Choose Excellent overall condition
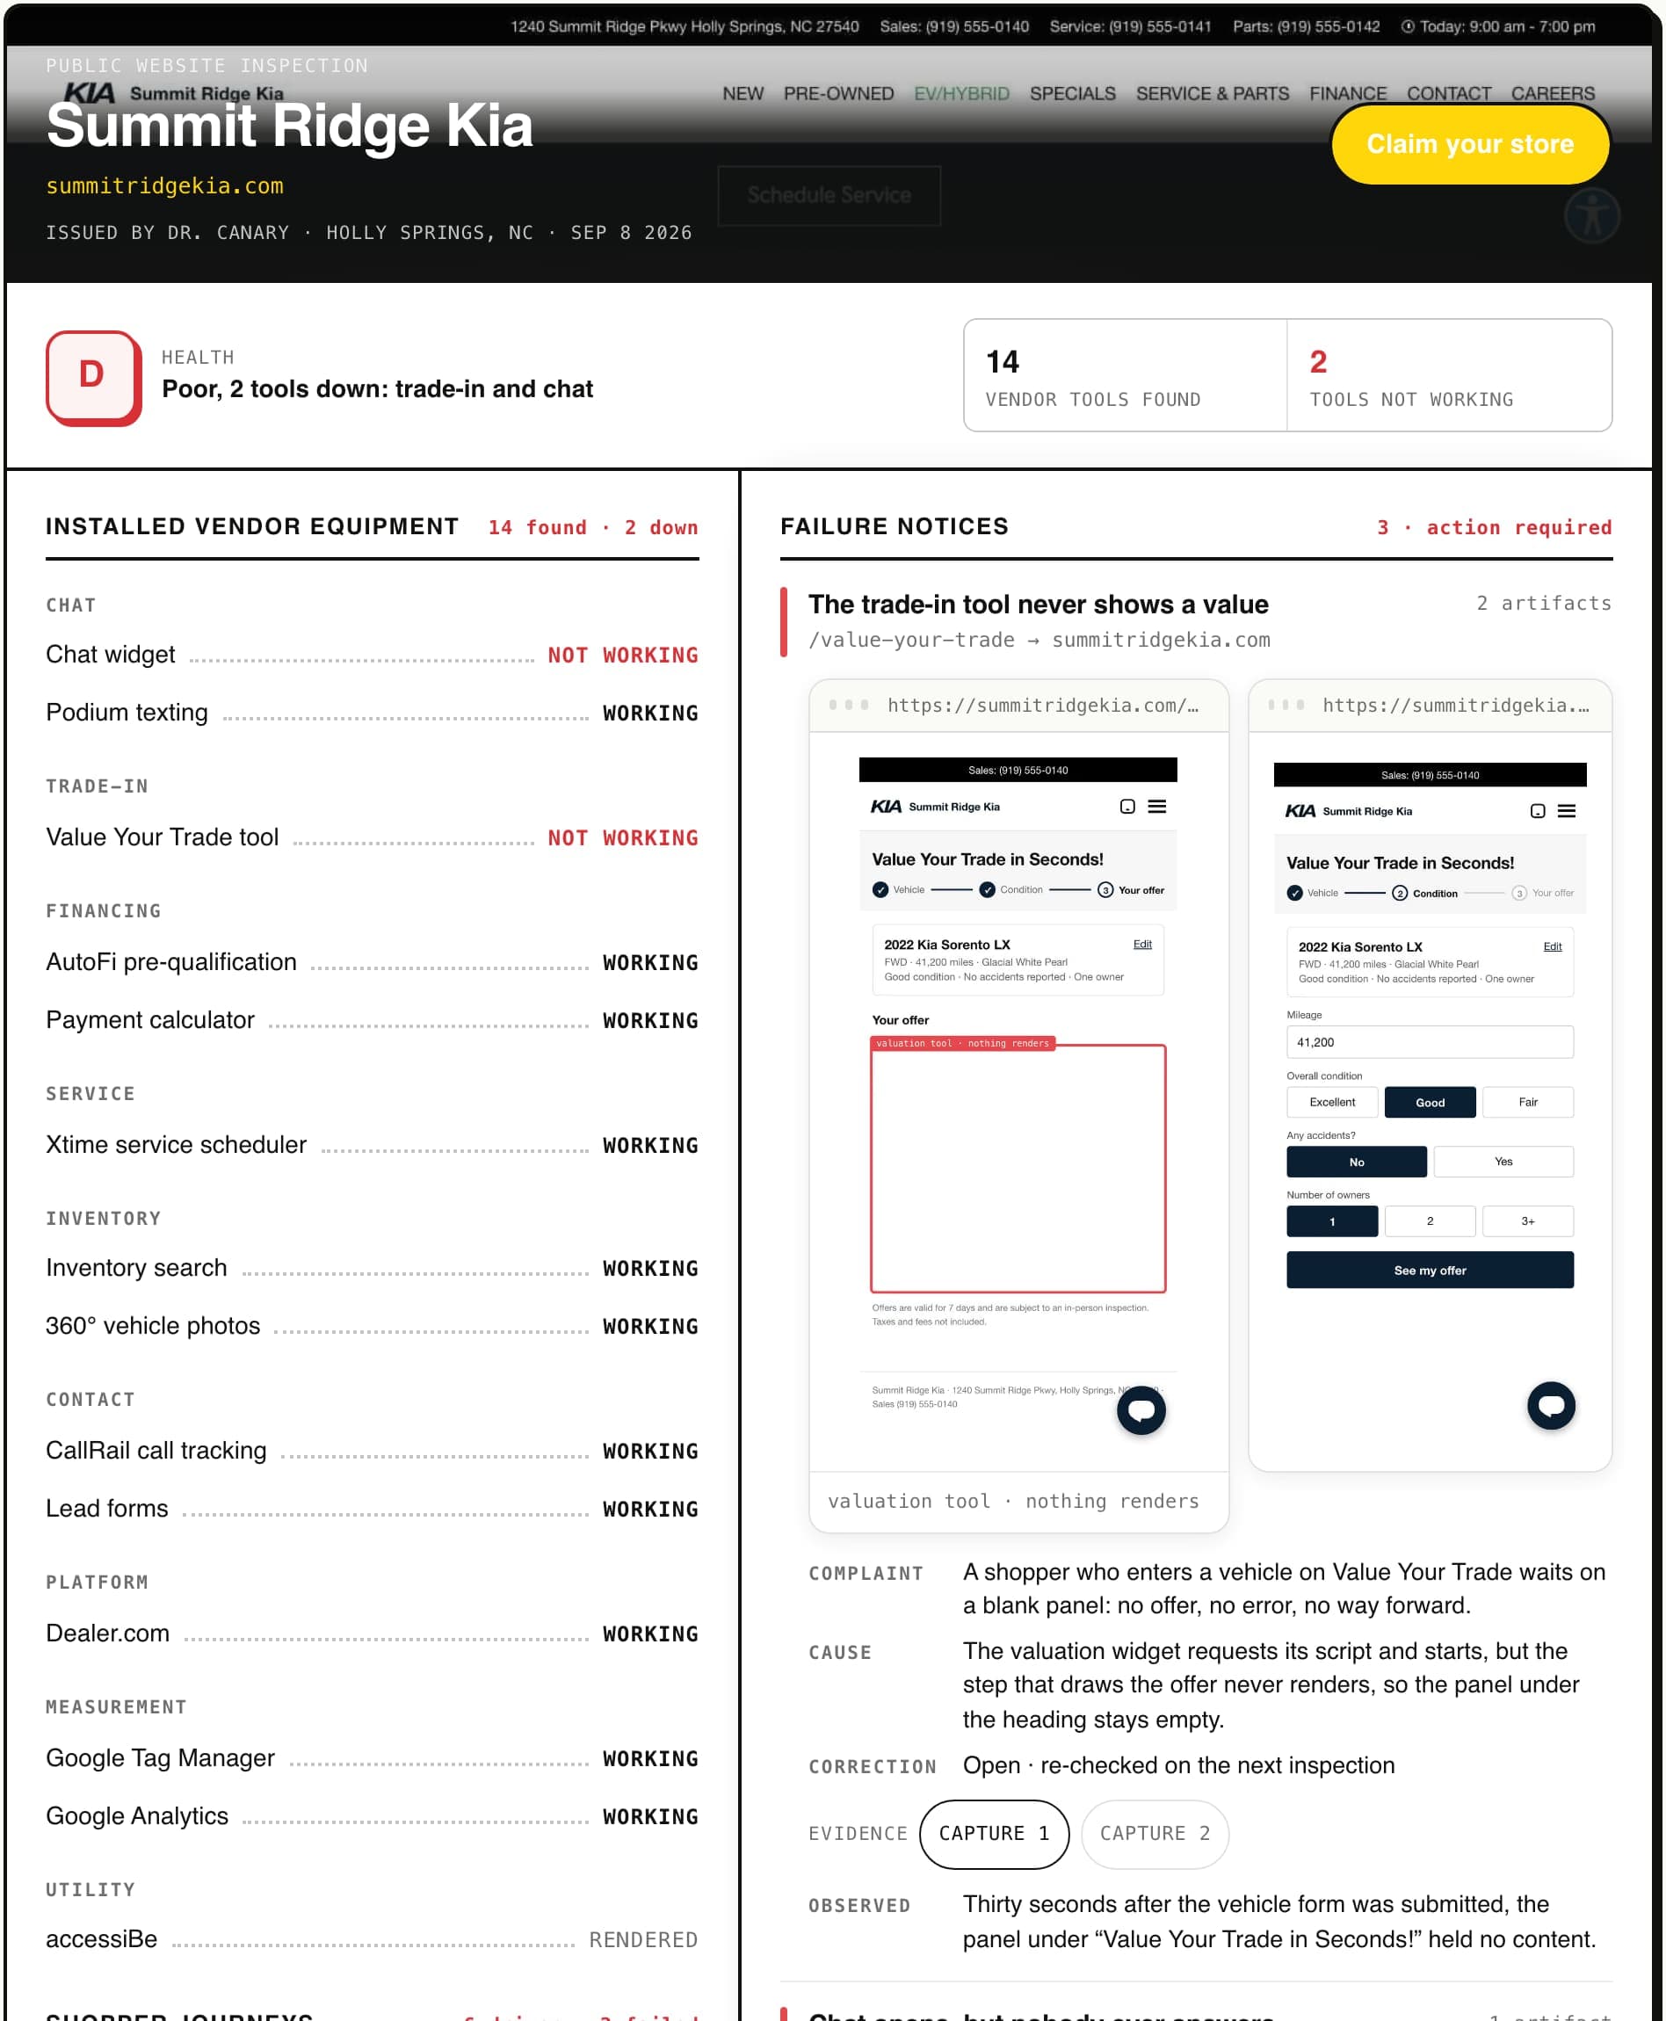 (1332, 1102)
